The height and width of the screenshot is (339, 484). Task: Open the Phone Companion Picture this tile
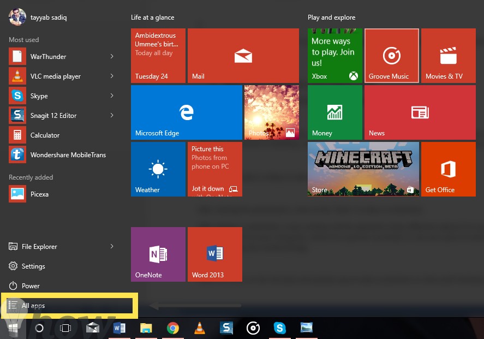point(215,169)
